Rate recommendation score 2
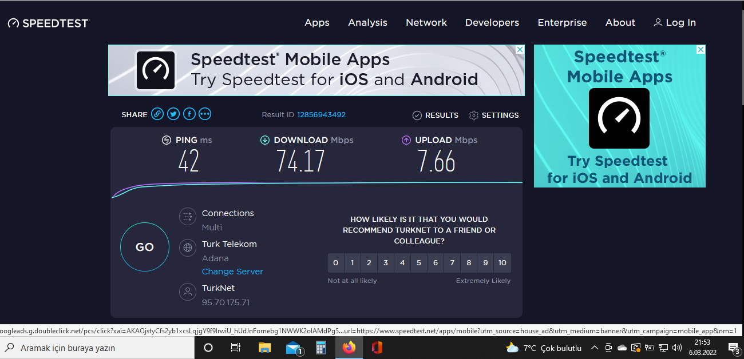The height and width of the screenshot is (359, 744). tap(369, 263)
